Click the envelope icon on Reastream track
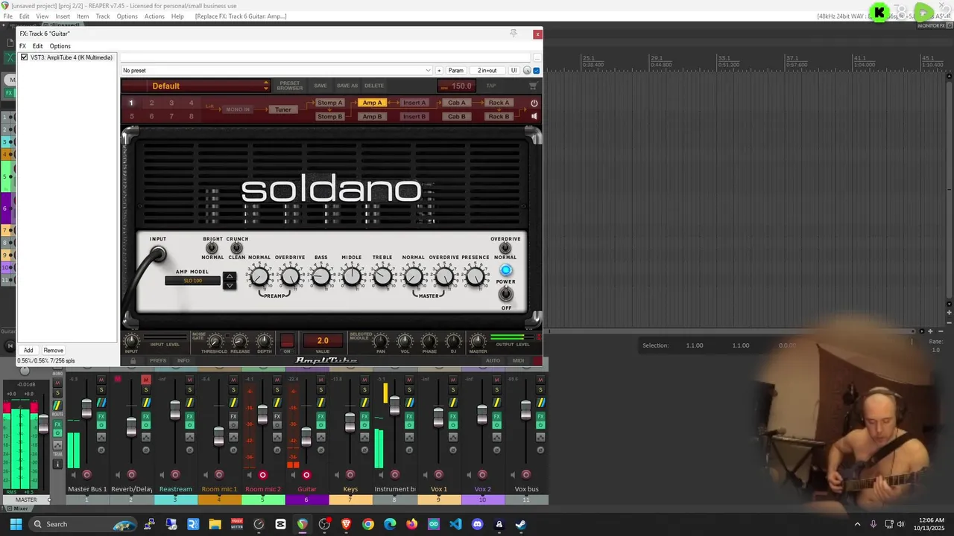Image resolution: width=954 pixels, height=536 pixels. click(189, 437)
